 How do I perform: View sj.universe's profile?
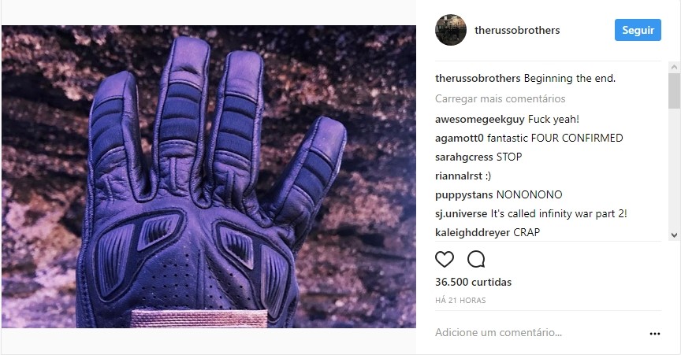tap(461, 213)
